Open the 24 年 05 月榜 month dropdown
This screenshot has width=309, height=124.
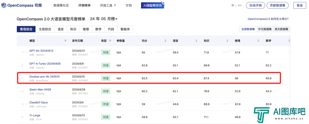point(104,19)
